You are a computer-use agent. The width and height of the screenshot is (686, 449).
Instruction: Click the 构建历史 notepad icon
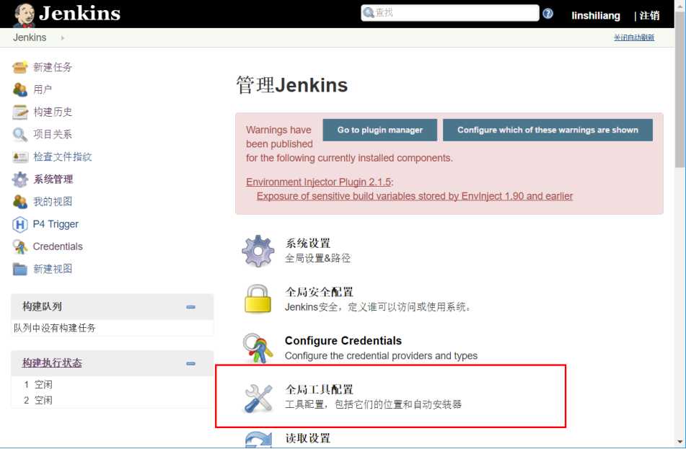point(20,112)
